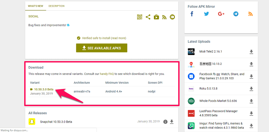The image size is (269, 132).
Task: Open the 10.50.3.0 Beta variant link
Action: pyautogui.click(x=44, y=89)
